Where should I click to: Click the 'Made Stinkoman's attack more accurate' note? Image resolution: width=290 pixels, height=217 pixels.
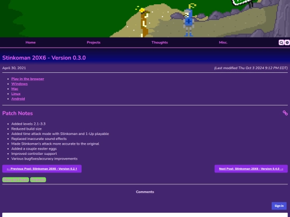click(55, 144)
